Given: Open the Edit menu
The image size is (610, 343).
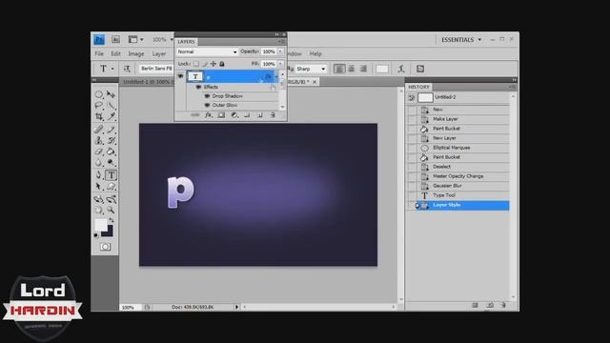Looking at the screenshot, I should [115, 53].
